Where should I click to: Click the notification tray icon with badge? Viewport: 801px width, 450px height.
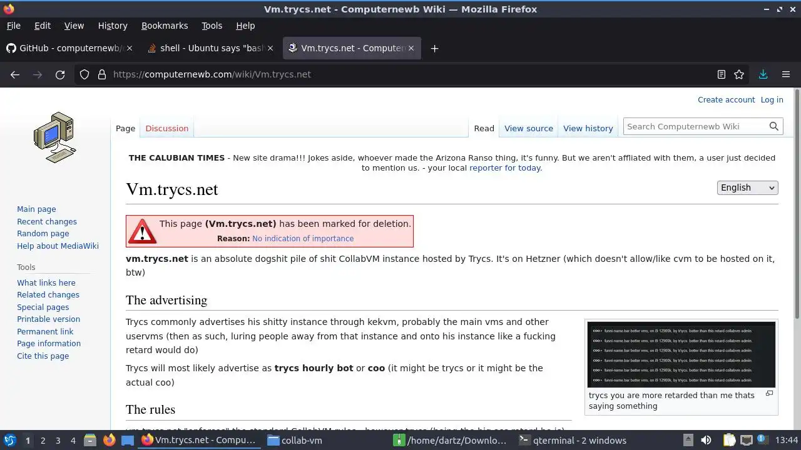point(763,440)
